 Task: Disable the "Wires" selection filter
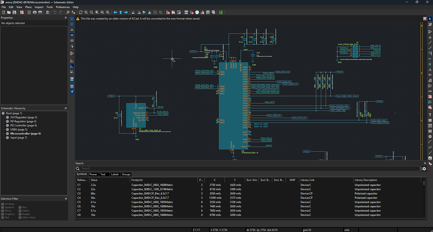tap(3, 210)
